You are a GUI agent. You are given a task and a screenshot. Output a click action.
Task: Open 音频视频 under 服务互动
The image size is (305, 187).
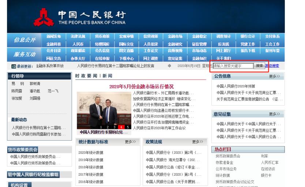click(175, 51)
